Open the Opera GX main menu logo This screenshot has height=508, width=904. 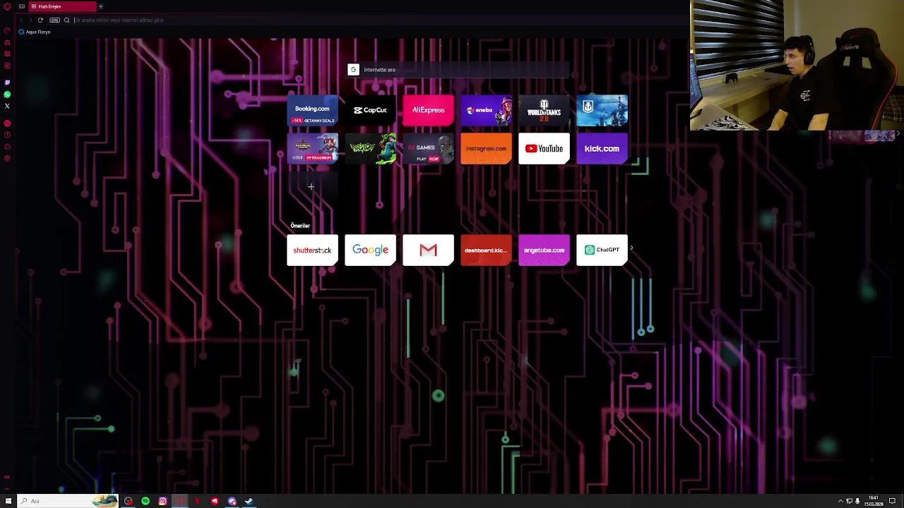pyautogui.click(x=7, y=6)
